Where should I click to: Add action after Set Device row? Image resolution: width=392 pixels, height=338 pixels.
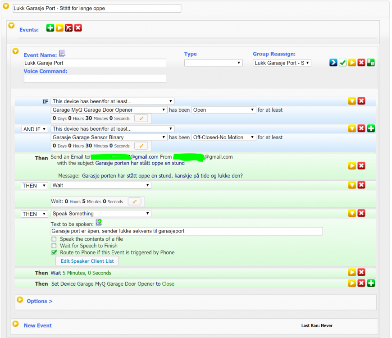click(x=371, y=283)
